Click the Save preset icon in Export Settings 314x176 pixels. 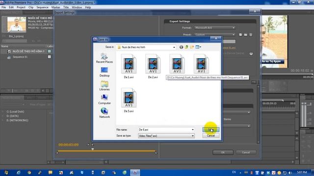(x=240, y=35)
